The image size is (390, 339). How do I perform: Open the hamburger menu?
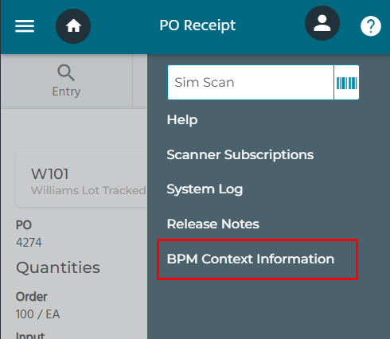click(x=25, y=26)
